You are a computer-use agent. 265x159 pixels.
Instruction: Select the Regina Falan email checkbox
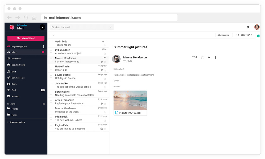click(x=51, y=127)
